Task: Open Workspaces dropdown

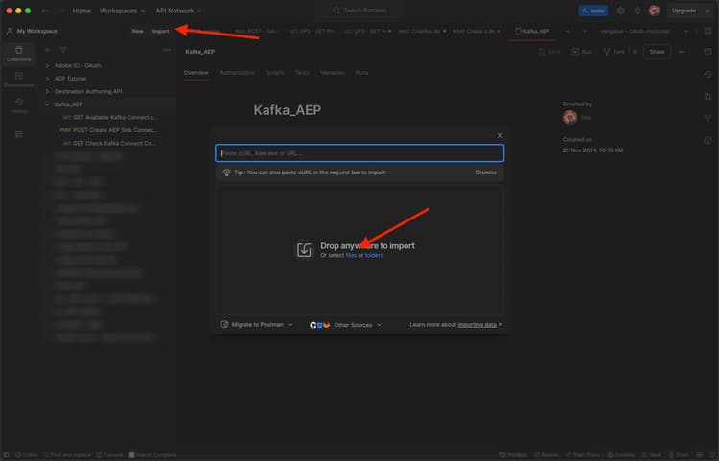Action: 122,11
